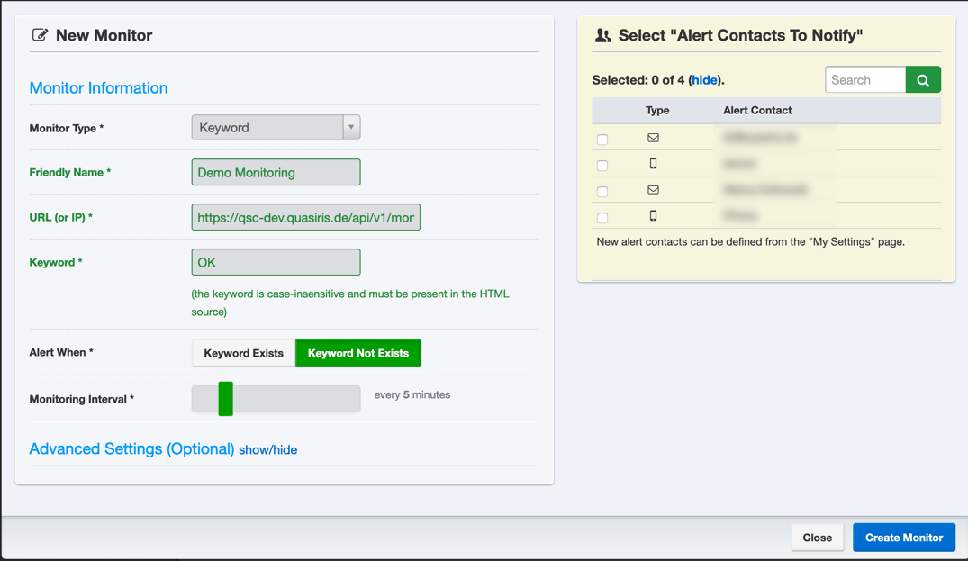Click the Close button
Image resolution: width=968 pixels, height=561 pixels.
[x=817, y=538]
